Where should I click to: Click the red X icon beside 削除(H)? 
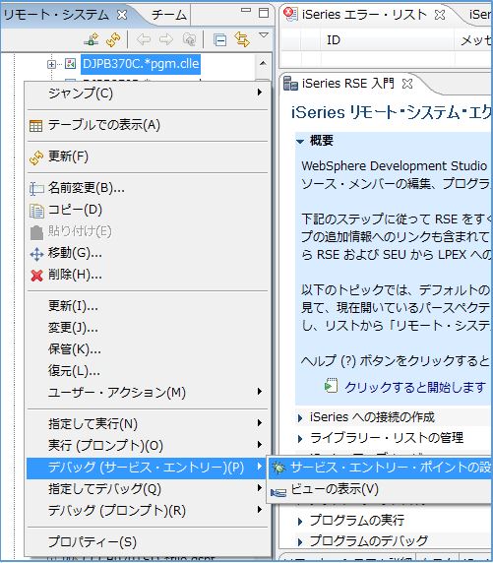coord(36,276)
